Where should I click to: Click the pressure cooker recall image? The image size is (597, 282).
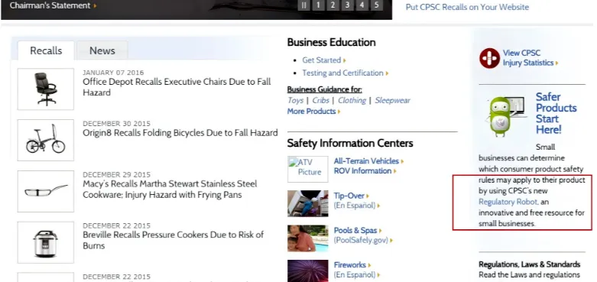pos(46,242)
